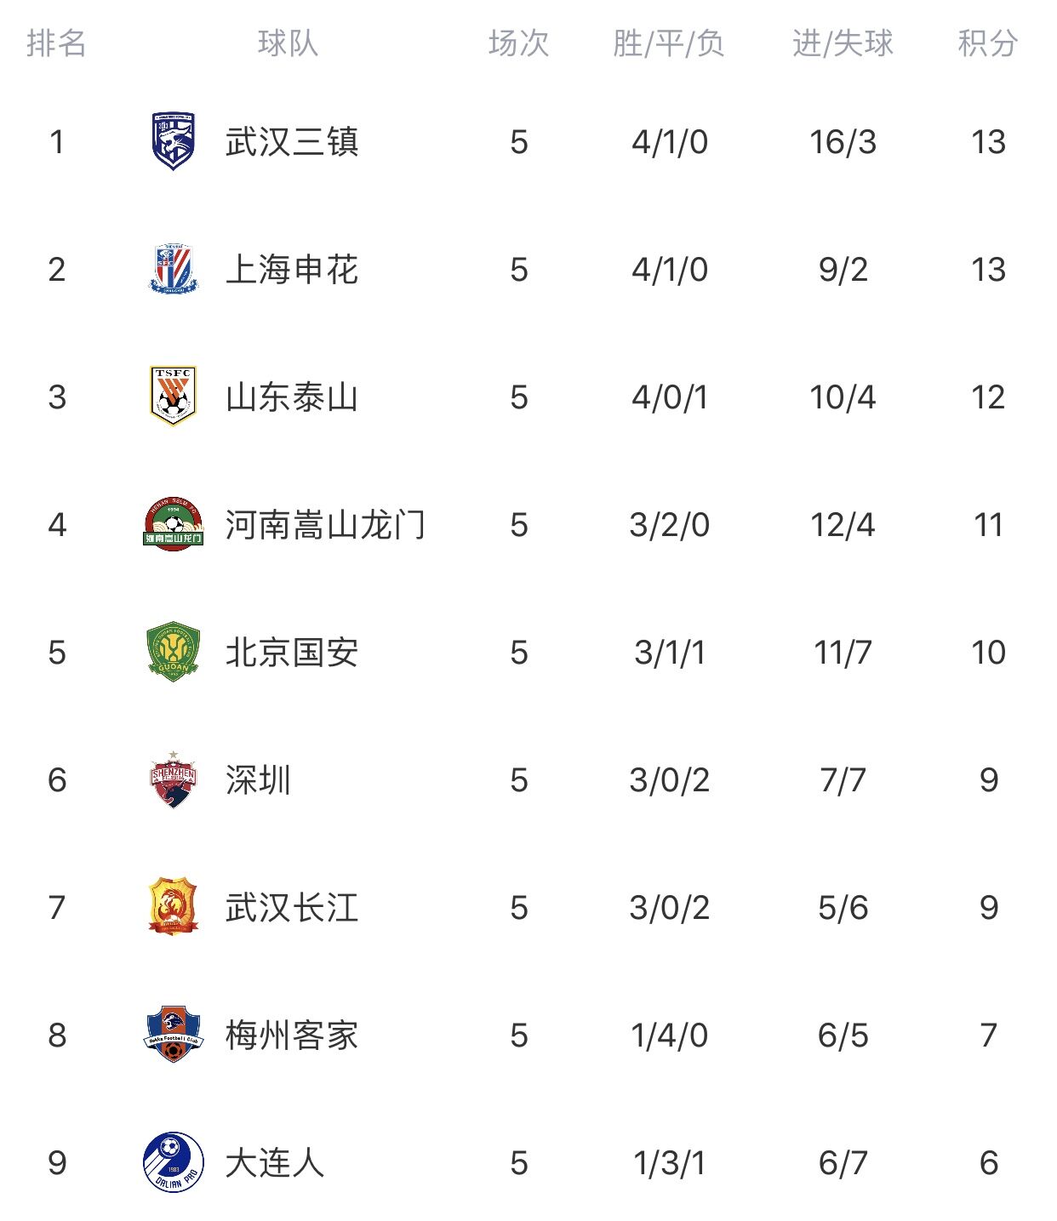Select the 山东泰山 team name

292,397
